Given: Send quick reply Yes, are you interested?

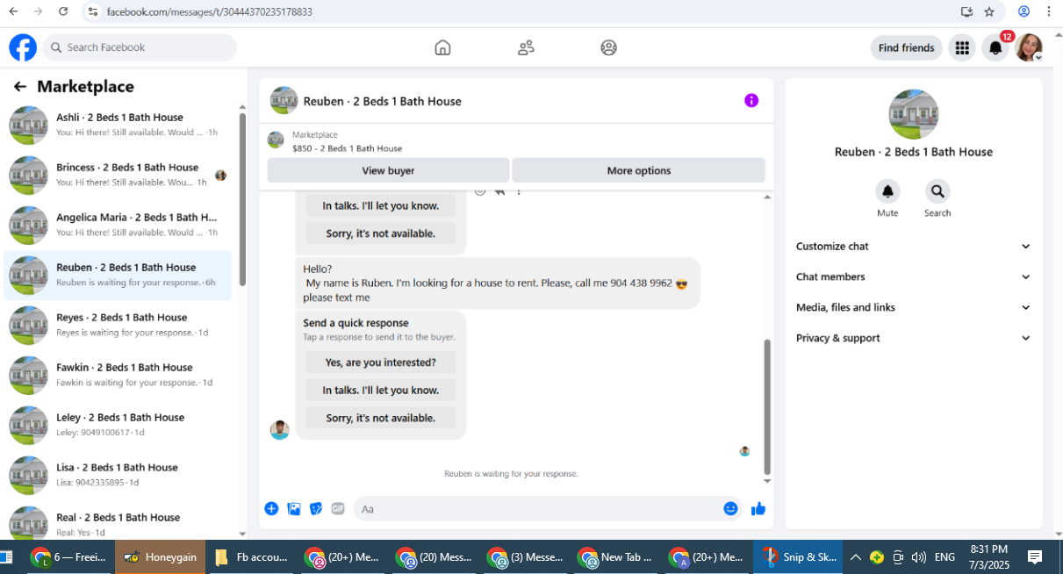Looking at the screenshot, I should pyautogui.click(x=381, y=362).
